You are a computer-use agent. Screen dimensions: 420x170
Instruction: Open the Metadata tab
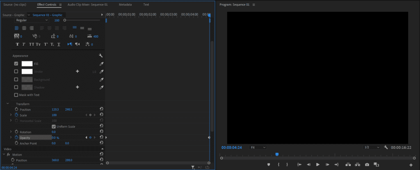tap(125, 5)
